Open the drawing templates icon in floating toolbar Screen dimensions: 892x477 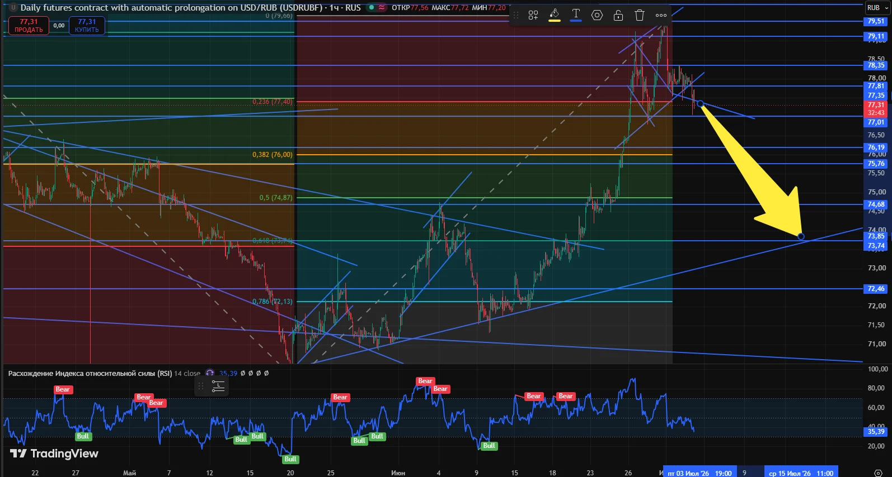tap(533, 15)
